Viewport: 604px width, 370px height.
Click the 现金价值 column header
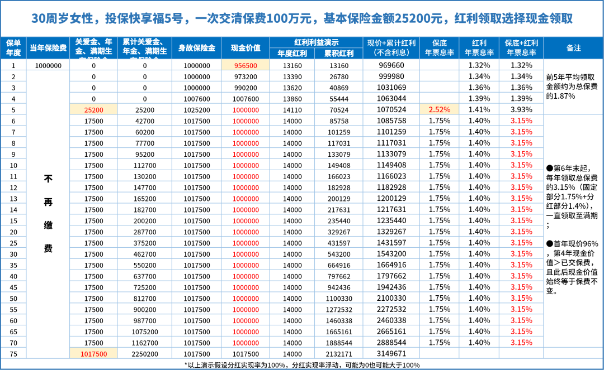[x=246, y=48]
